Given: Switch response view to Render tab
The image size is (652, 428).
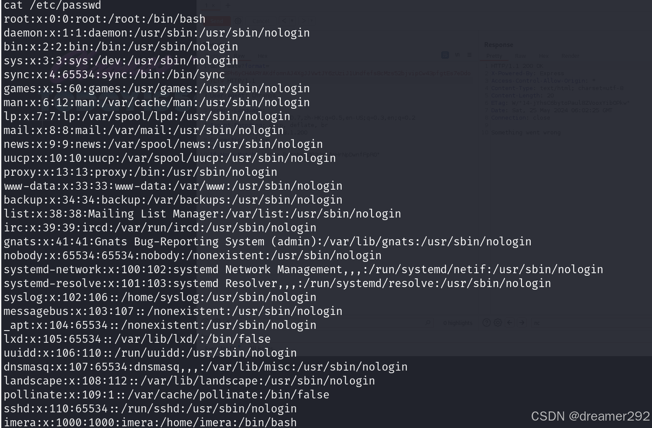Looking at the screenshot, I should pos(570,56).
